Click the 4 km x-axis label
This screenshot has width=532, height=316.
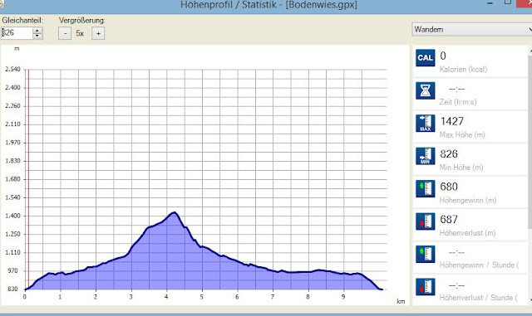click(x=166, y=297)
